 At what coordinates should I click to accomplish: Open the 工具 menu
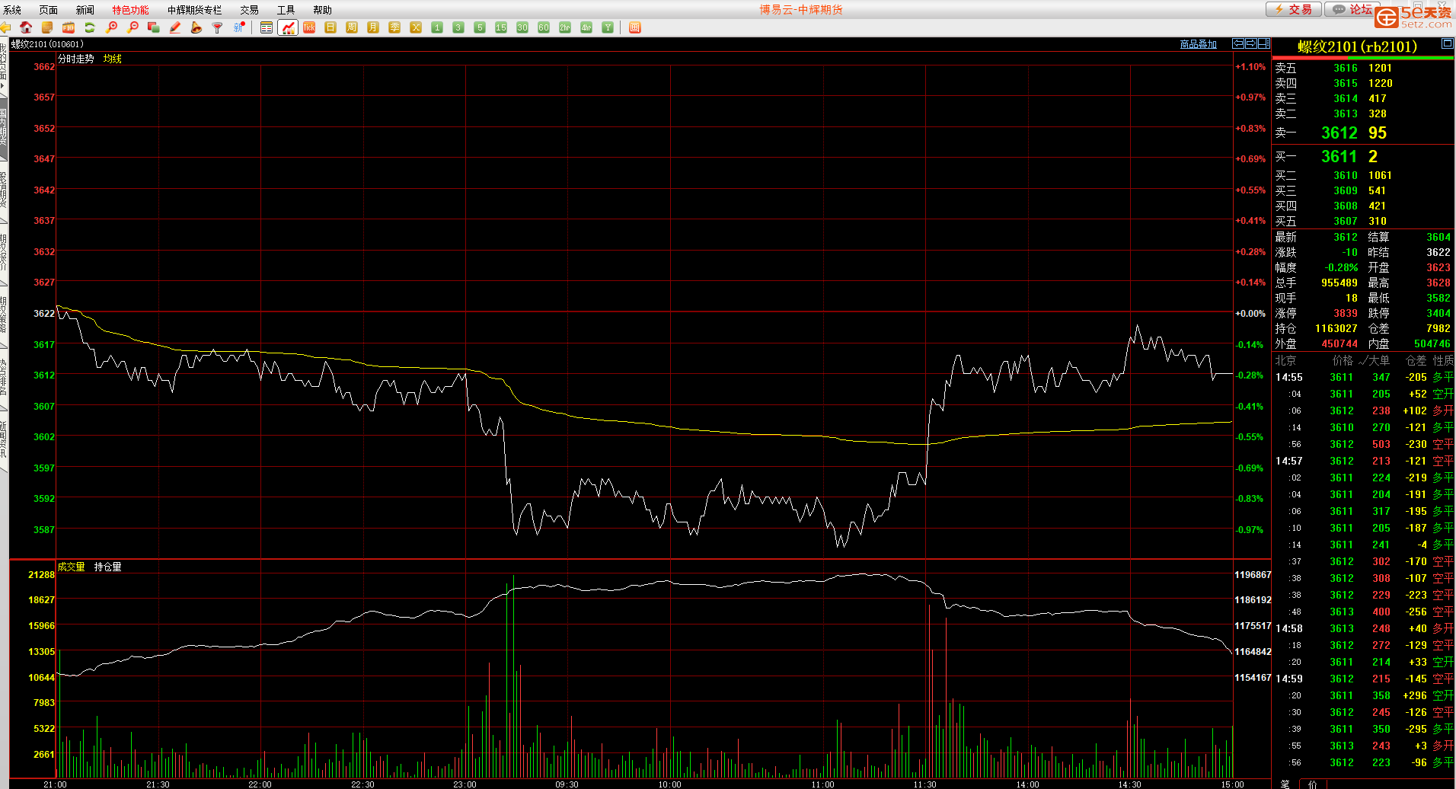pos(286,10)
